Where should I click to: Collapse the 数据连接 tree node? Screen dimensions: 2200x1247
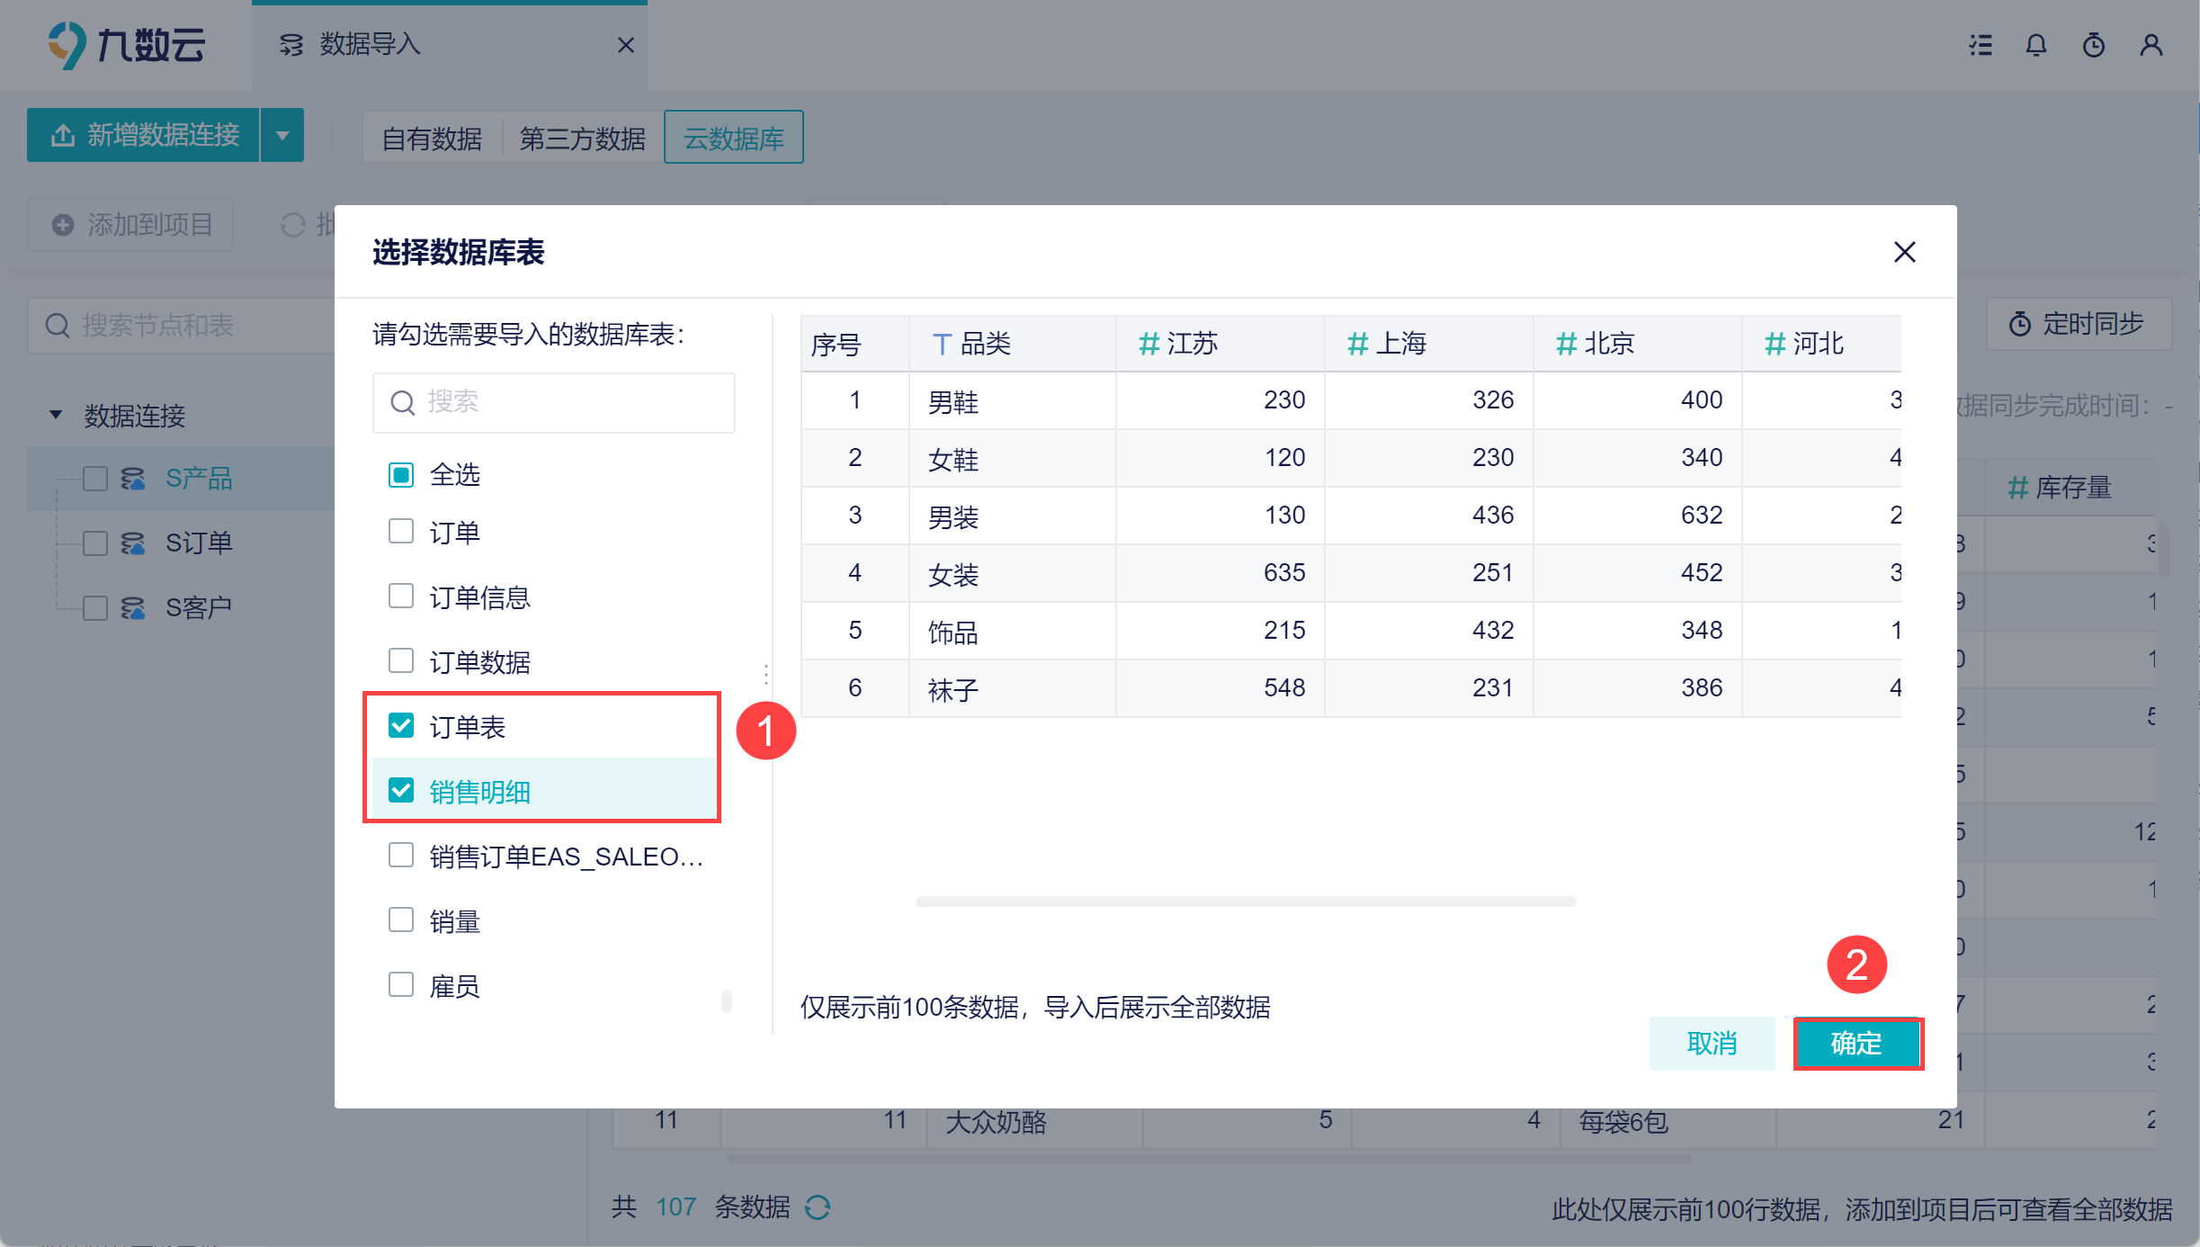(x=56, y=415)
